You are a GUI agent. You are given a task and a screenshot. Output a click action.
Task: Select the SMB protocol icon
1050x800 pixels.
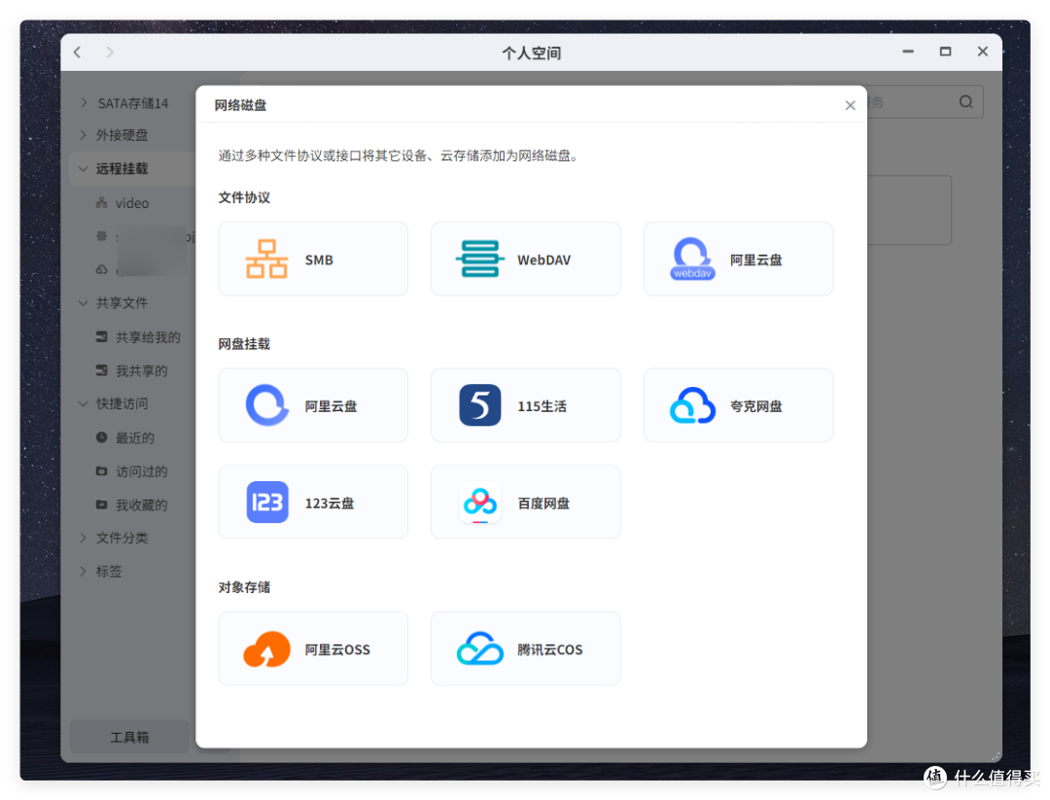point(266,260)
